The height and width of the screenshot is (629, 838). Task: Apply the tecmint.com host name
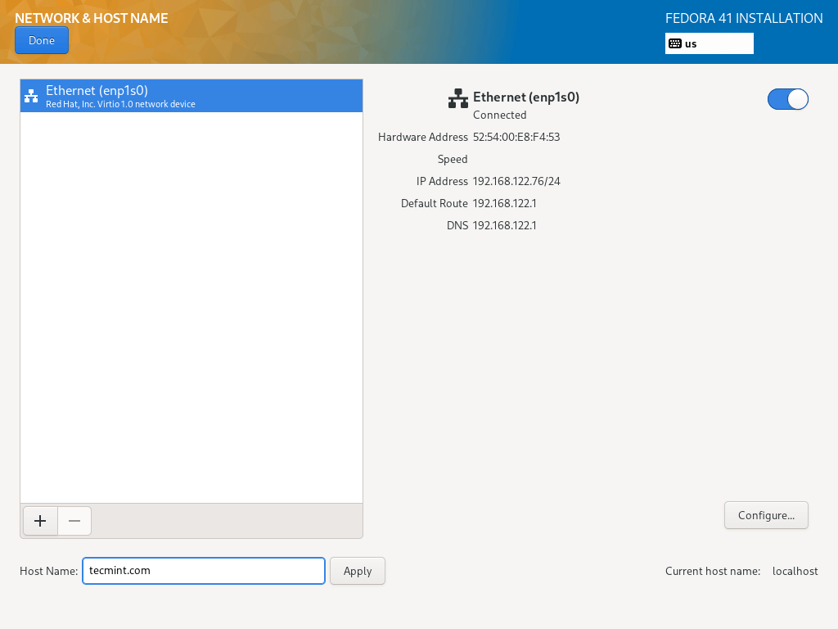[x=358, y=571]
